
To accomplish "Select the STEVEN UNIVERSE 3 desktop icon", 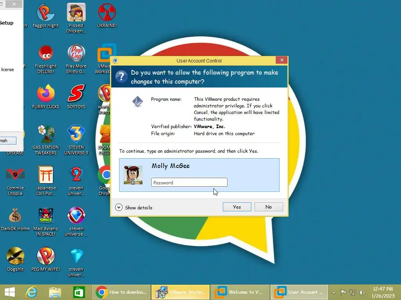I will click(76, 140).
